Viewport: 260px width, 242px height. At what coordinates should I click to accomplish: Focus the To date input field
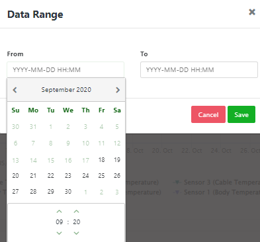pyautogui.click(x=199, y=70)
